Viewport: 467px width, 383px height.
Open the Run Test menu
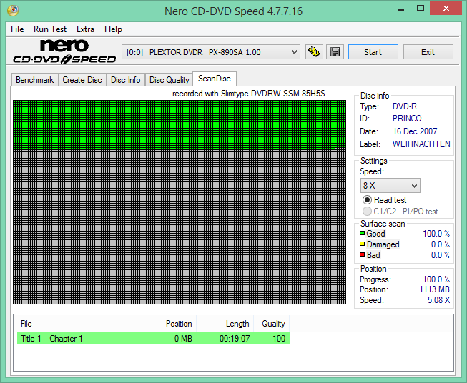coord(50,29)
